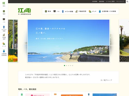Select the second carousel dot
Viewport: 129px width, 96px height.
67,66
